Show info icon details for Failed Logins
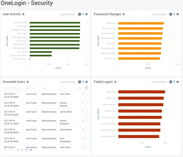Image resolution: width=183 pixels, height=157 pixels. [x=178, y=82]
